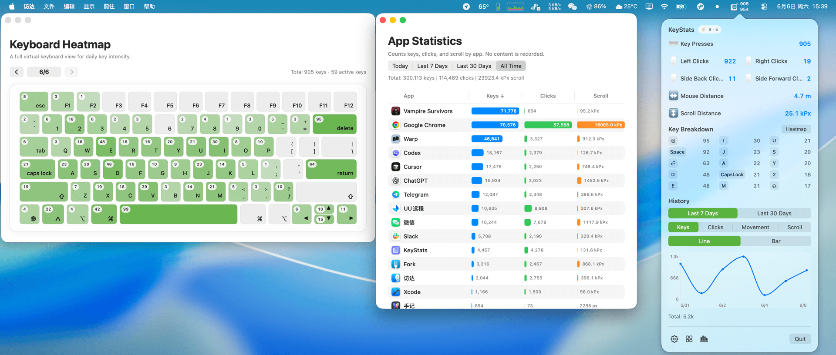The height and width of the screenshot is (355, 836).
Task: Click the caps lock key on the heatmap
Action: click(x=37, y=169)
